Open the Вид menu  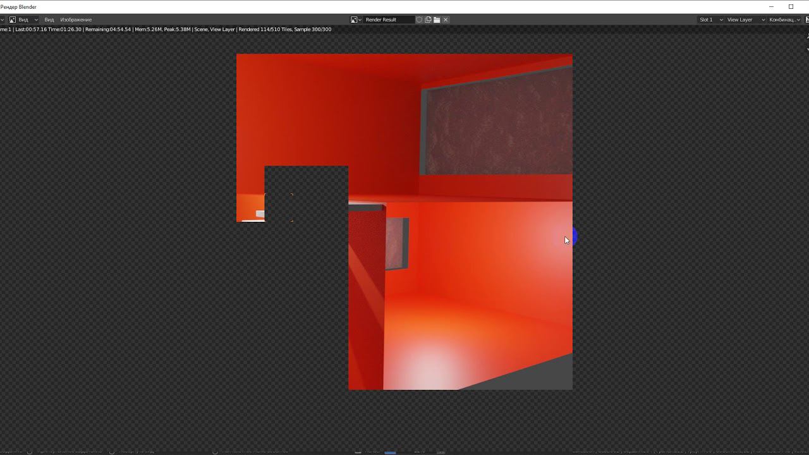click(x=49, y=20)
